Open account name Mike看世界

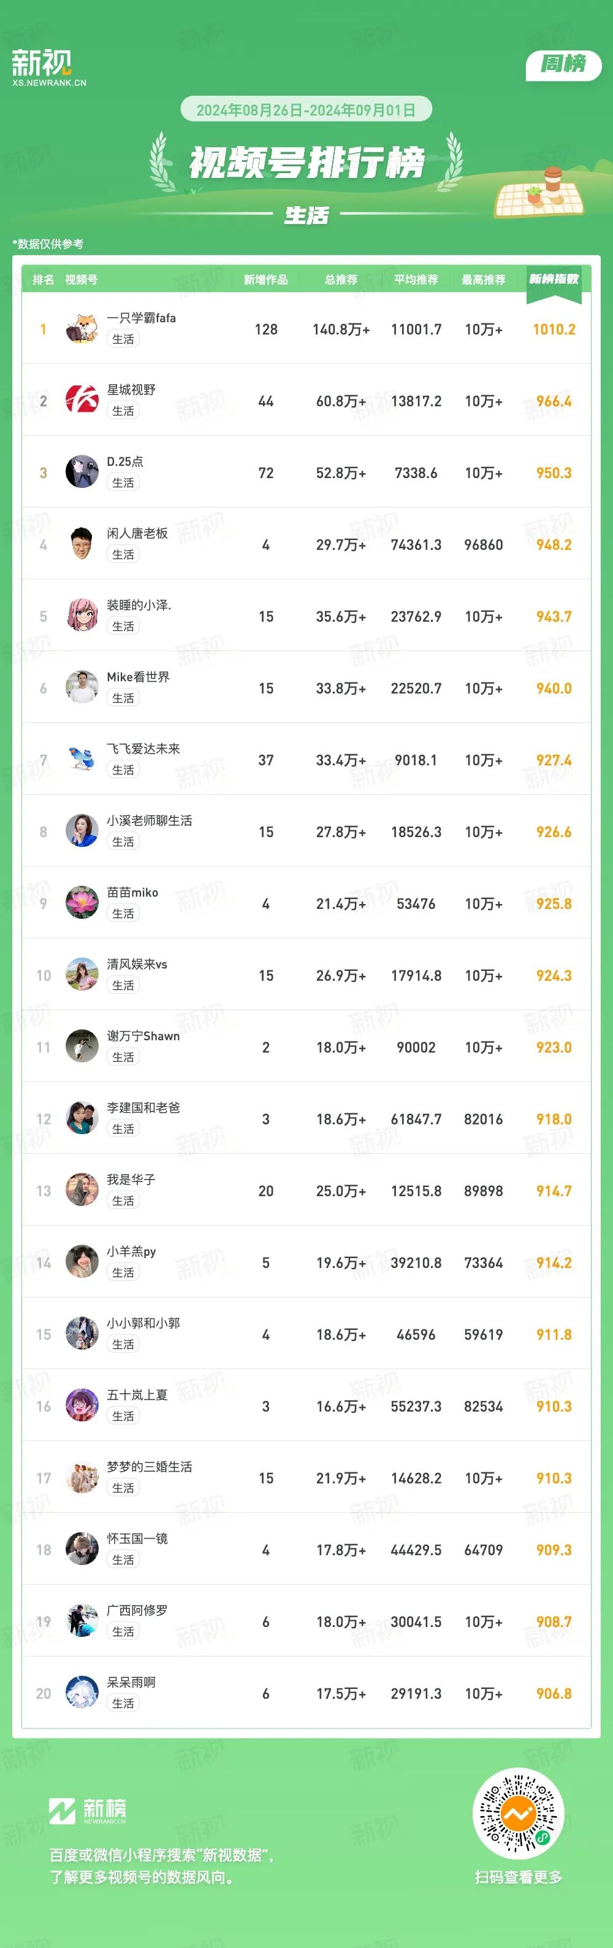[138, 677]
